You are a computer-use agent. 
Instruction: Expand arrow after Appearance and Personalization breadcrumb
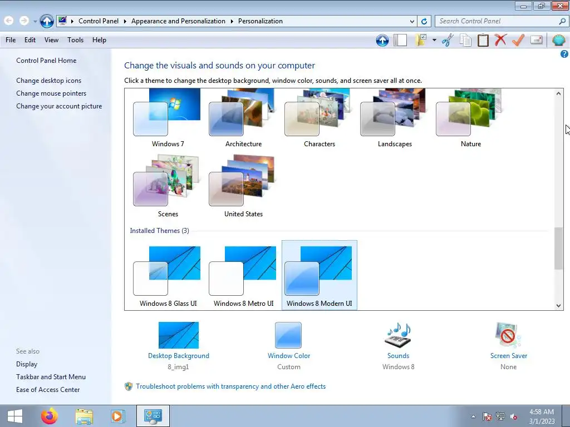(x=232, y=22)
